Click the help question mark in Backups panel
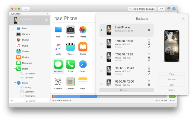This screenshot has width=193, height=121. 183,19
